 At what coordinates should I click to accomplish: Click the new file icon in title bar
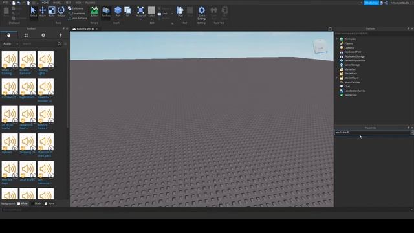(x=14, y=3)
